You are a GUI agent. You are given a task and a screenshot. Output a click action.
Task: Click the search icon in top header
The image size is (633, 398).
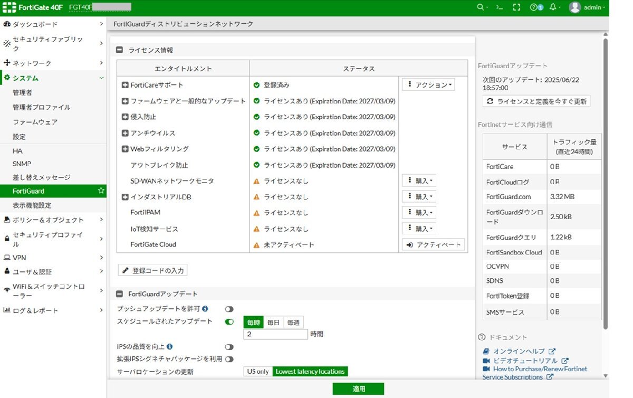click(x=480, y=7)
